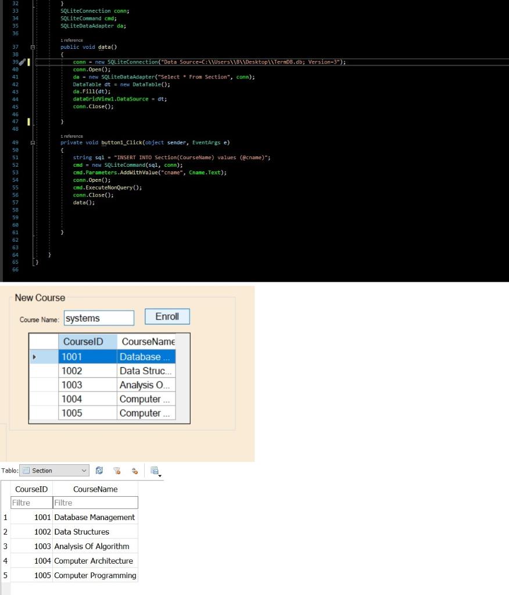Open the Tablo dropdown to choose another table
The height and width of the screenshot is (595, 509).
pos(84,470)
